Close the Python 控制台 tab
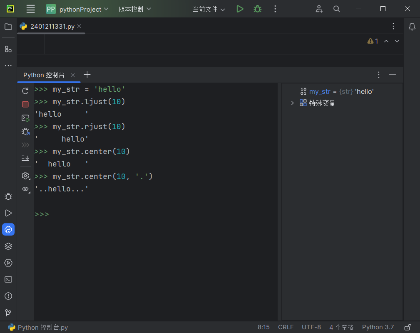Screen dimensions: 420x333 73,75
